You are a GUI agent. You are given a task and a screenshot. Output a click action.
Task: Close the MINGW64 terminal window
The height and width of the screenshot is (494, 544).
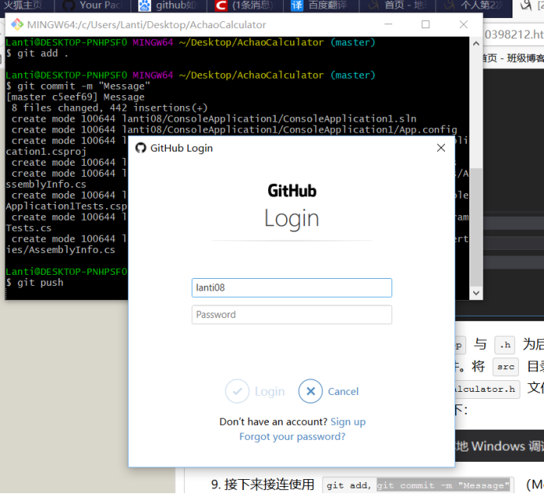coord(464,24)
